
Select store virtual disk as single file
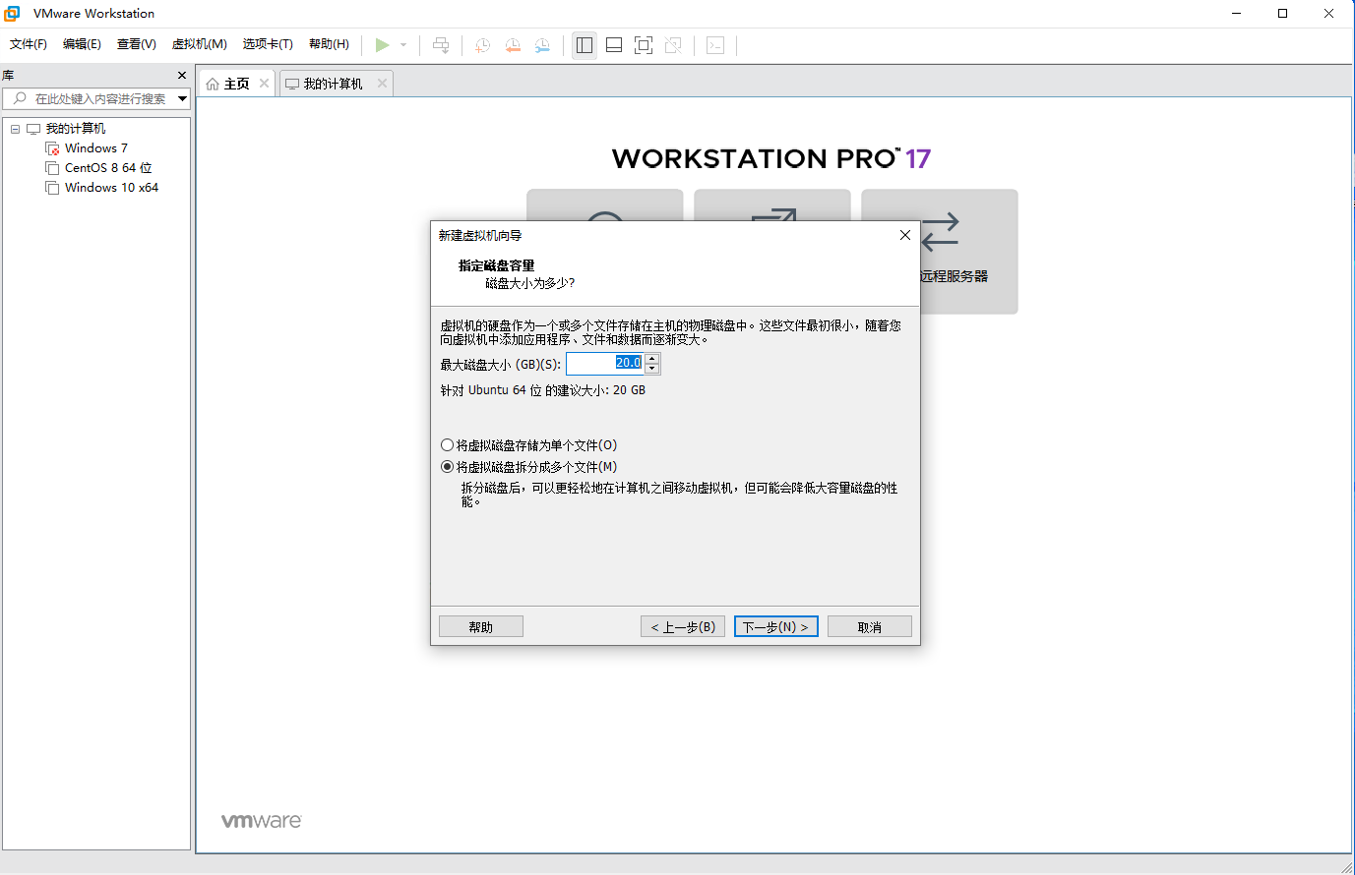(x=448, y=445)
